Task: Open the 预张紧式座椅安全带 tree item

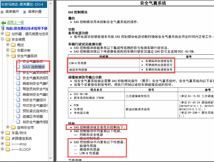Action: coord(35,111)
